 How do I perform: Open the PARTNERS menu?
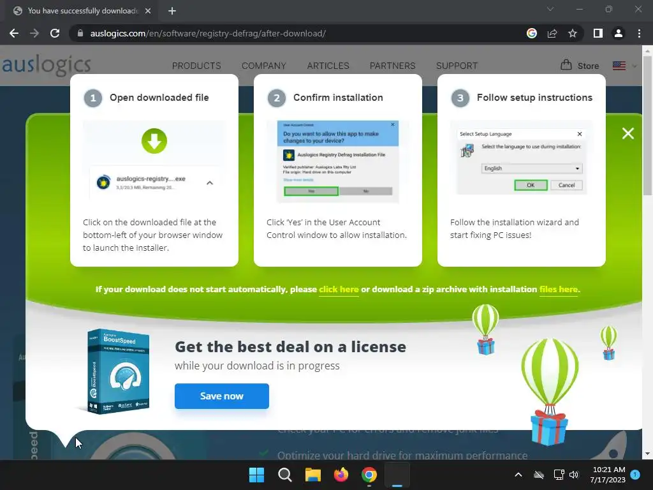tap(393, 66)
